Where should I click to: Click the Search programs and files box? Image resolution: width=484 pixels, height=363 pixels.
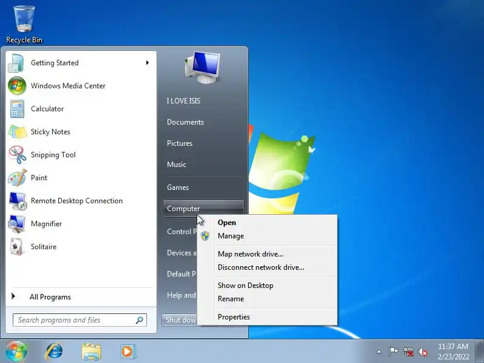(80, 320)
